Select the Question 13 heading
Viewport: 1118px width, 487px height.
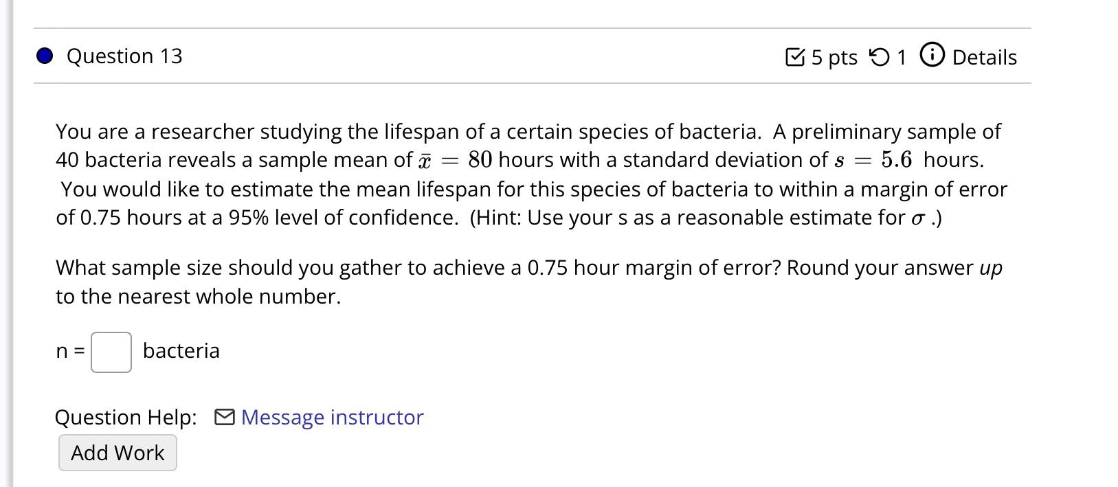[124, 56]
